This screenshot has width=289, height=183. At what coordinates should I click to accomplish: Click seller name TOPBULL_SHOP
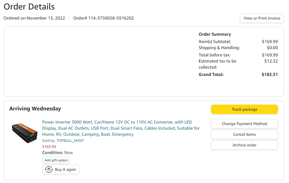coord(70,141)
